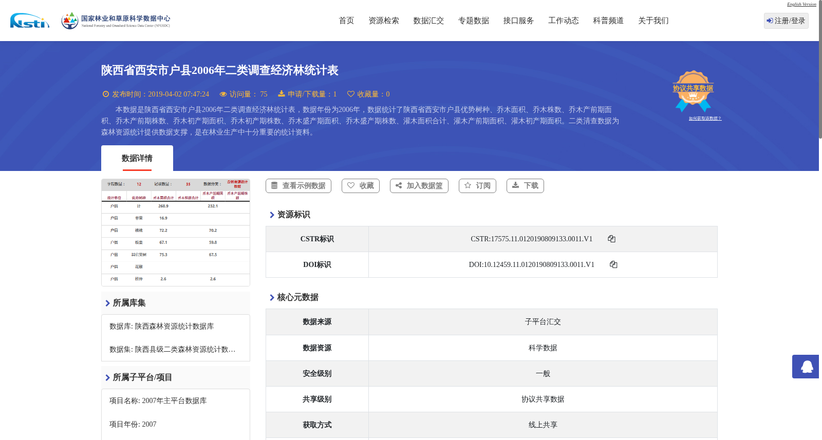Click the DOI:10.12459.11.0120190809133.0011.V1 value
This screenshot has height=440, width=822.
click(x=532, y=265)
